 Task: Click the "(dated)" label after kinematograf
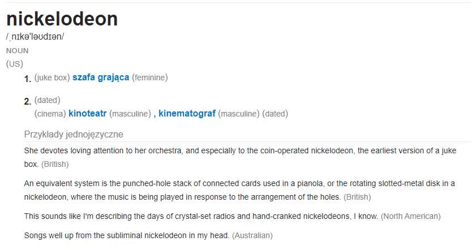coord(275,114)
